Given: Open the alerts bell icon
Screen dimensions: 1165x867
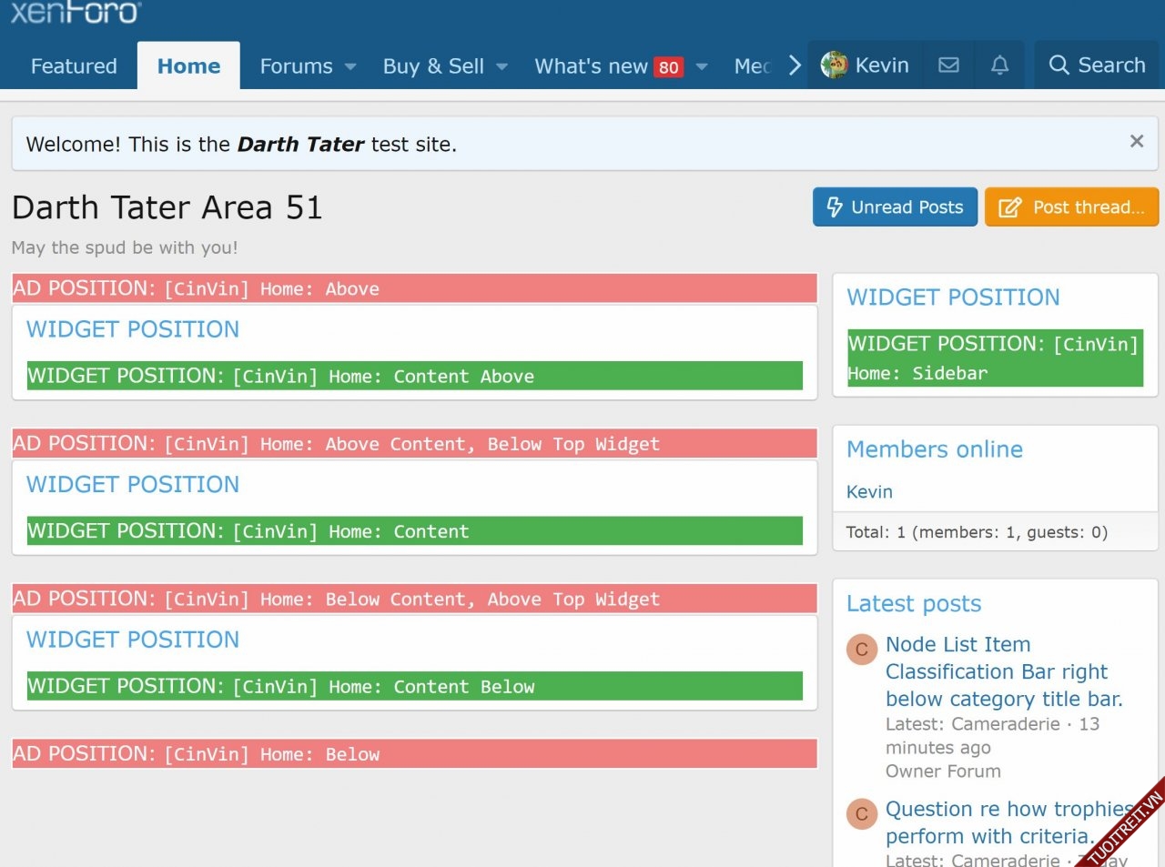Looking at the screenshot, I should [999, 66].
